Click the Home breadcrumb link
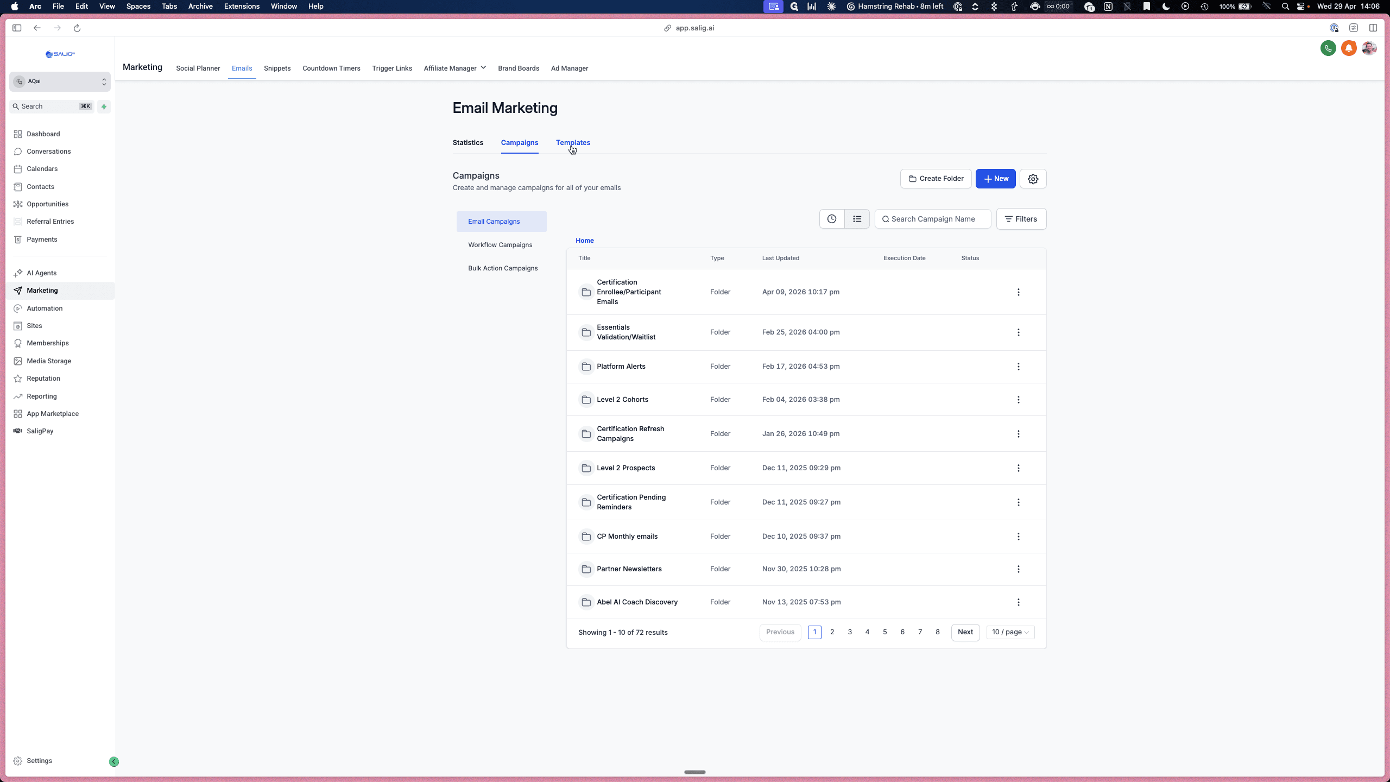This screenshot has height=782, width=1390. pos(584,241)
